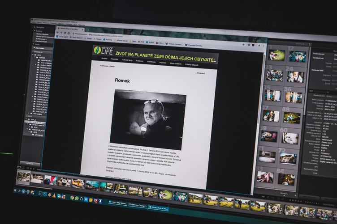The width and height of the screenshot is (337, 224).
Task: Open Příběhy fotografií site menu item
Action: point(191,65)
